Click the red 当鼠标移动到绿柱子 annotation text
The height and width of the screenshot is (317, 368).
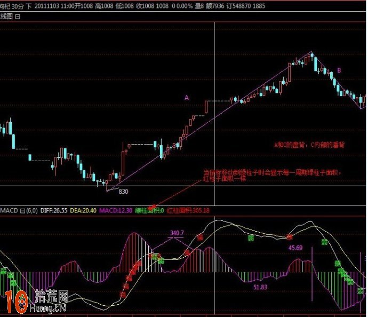tap(271, 172)
